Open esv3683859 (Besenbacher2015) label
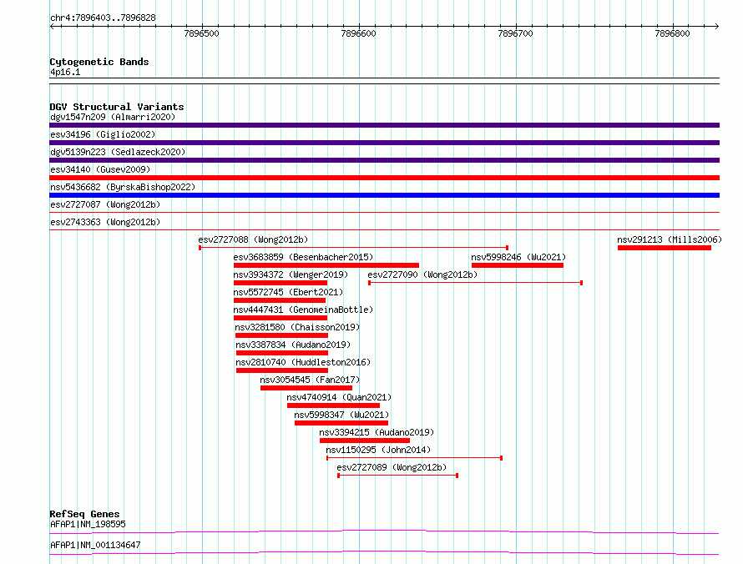 [x=303, y=257]
